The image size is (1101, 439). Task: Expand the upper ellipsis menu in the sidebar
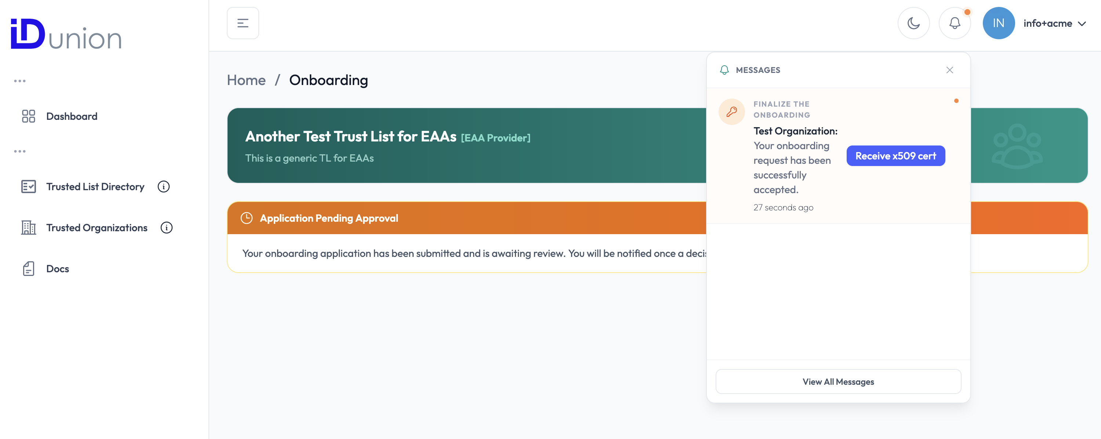point(20,80)
